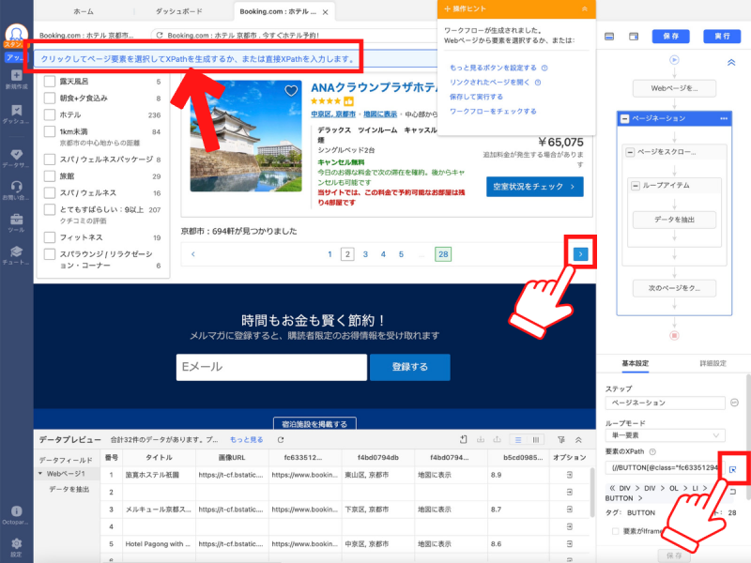Check the 露天風呂 filter
The width and height of the screenshot is (751, 563).
pos(50,82)
